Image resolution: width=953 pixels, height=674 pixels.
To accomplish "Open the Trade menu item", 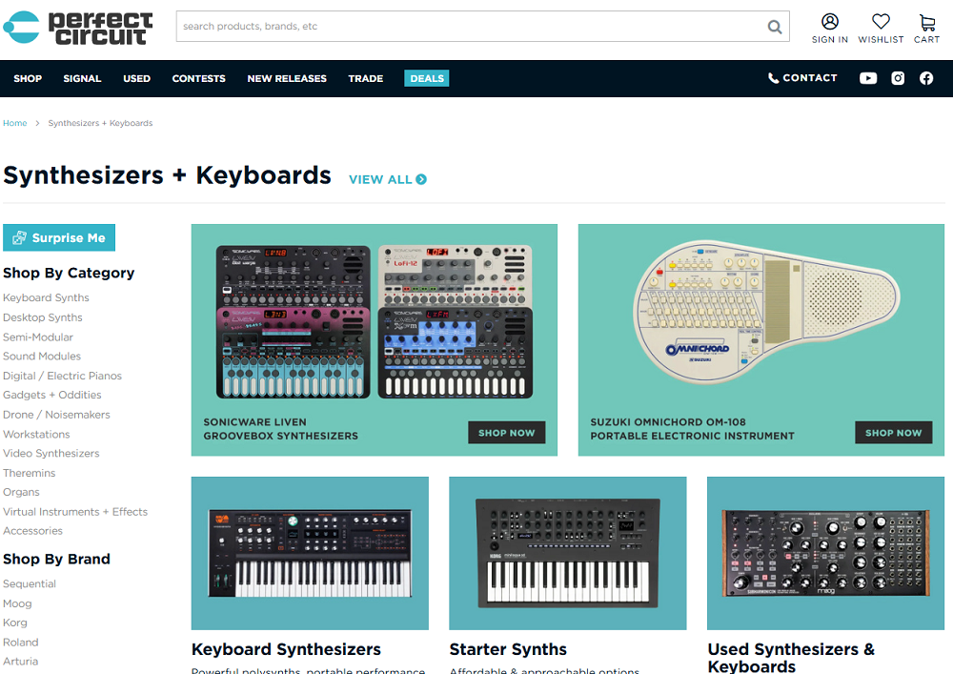I will [366, 78].
